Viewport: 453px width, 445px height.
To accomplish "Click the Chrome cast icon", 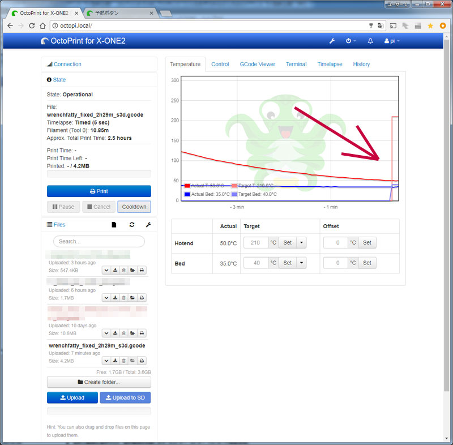I will click(393, 25).
